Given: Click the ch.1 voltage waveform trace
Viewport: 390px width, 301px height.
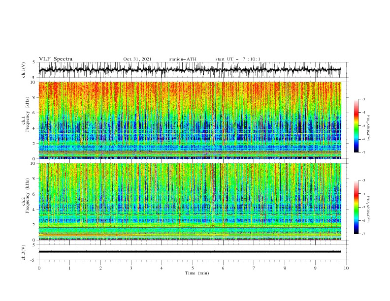Looking at the screenshot, I should 190,70.
